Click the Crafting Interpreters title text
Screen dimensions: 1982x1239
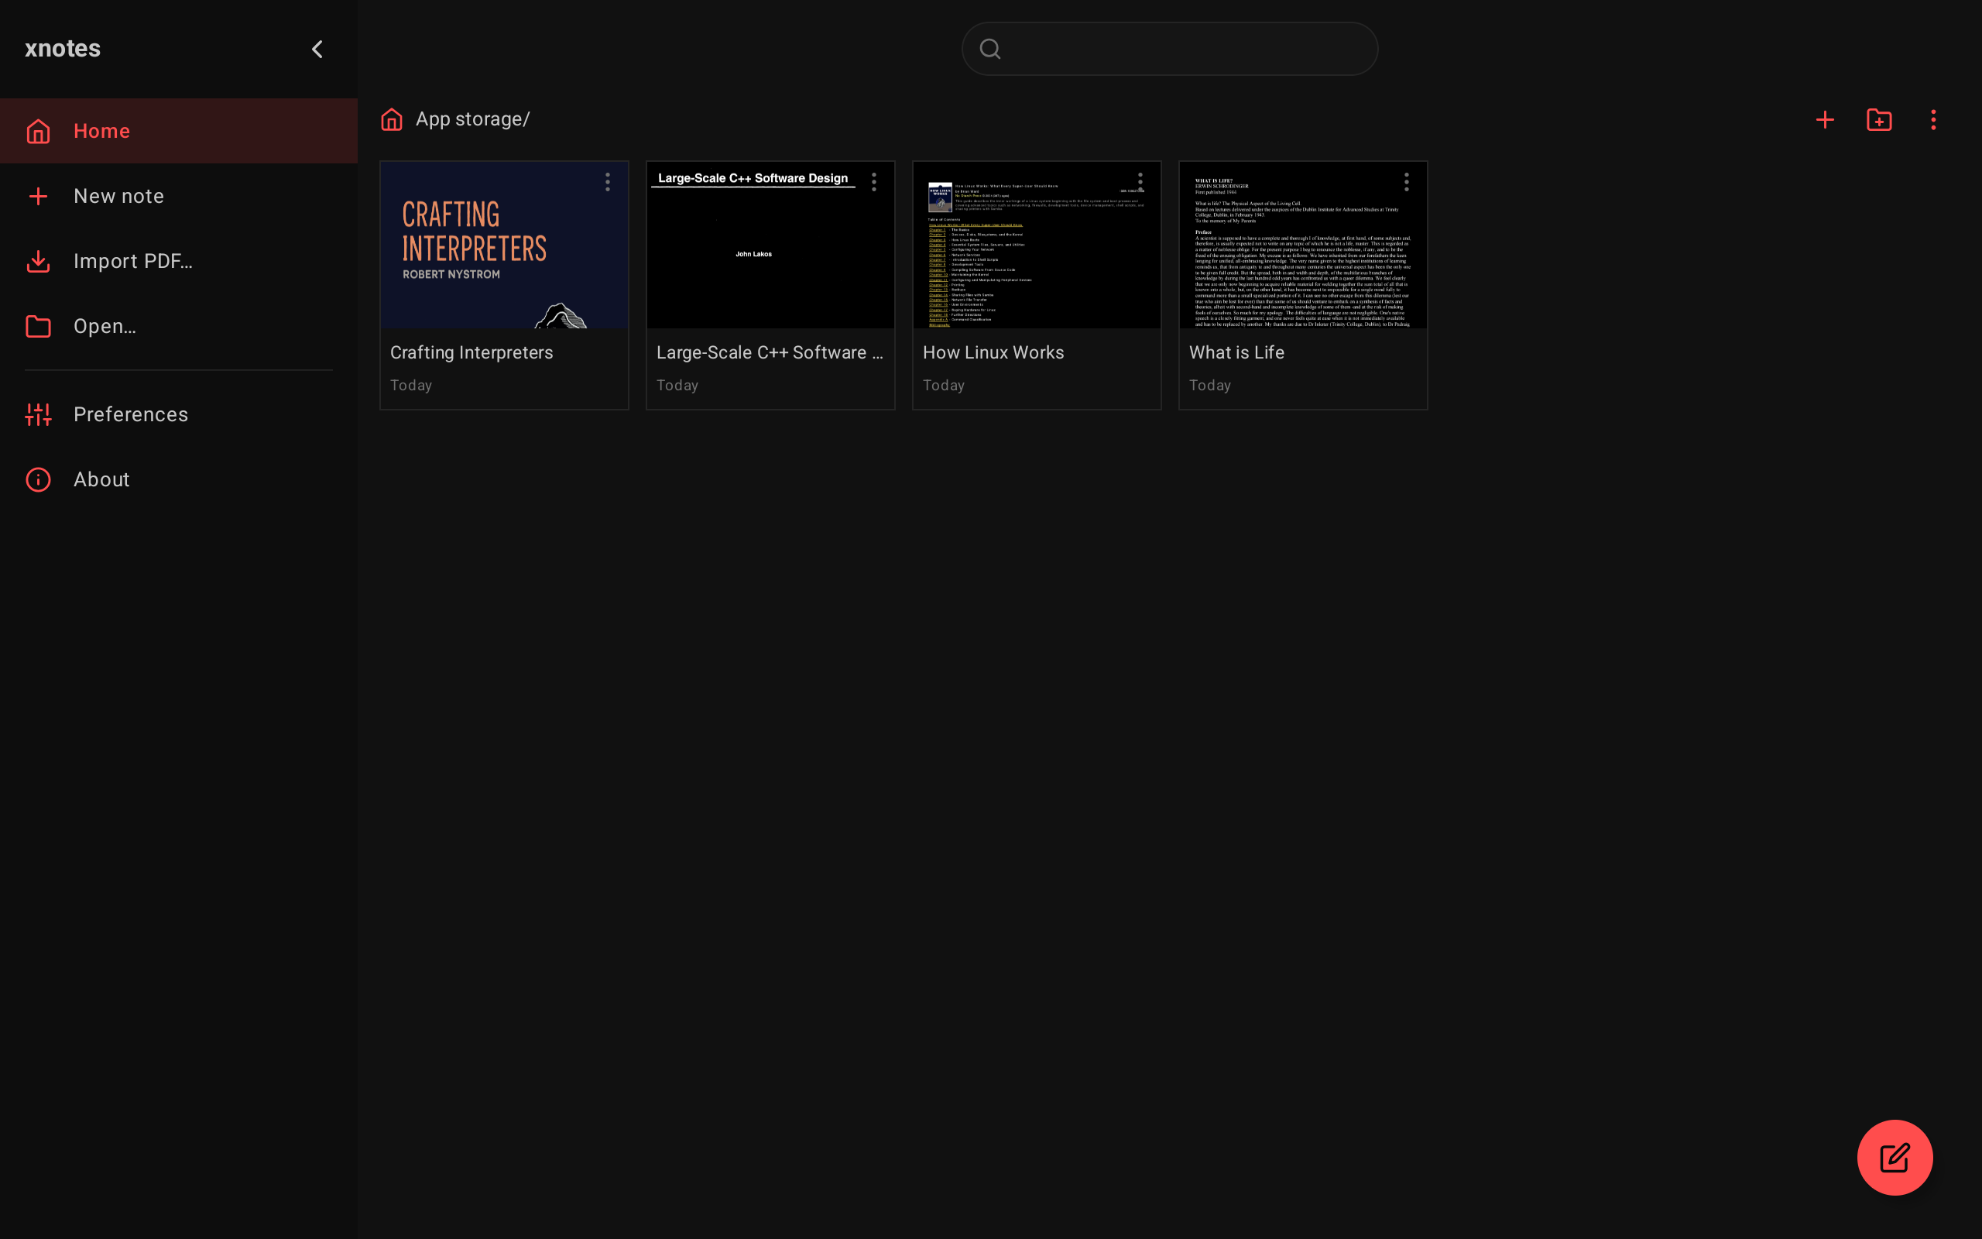471,352
